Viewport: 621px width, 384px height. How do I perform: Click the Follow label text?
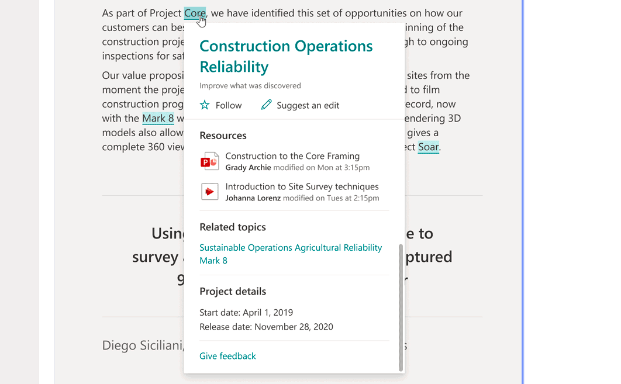(x=229, y=105)
